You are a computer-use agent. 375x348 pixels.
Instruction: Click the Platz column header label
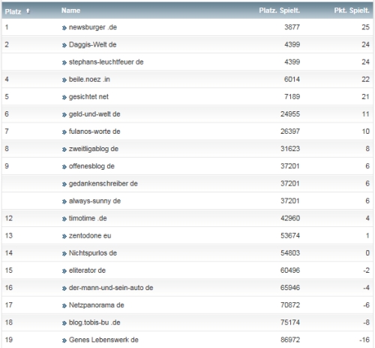(x=13, y=11)
